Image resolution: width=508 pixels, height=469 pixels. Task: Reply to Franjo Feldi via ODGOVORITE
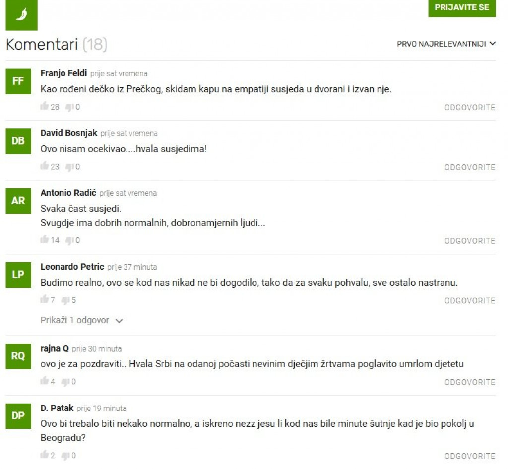click(x=470, y=108)
